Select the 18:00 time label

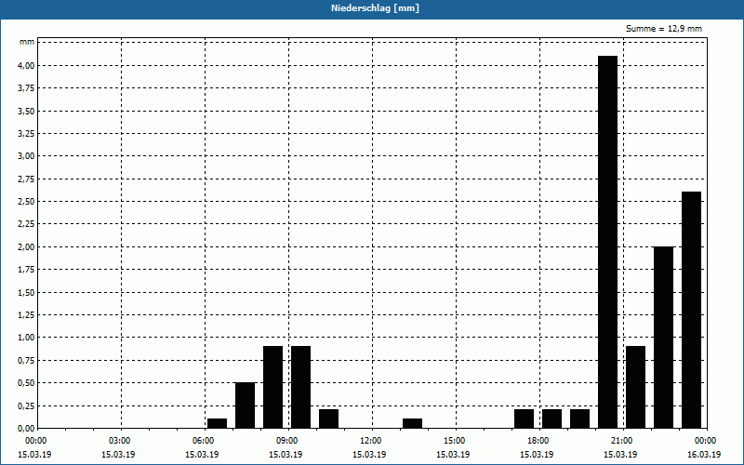coord(538,441)
